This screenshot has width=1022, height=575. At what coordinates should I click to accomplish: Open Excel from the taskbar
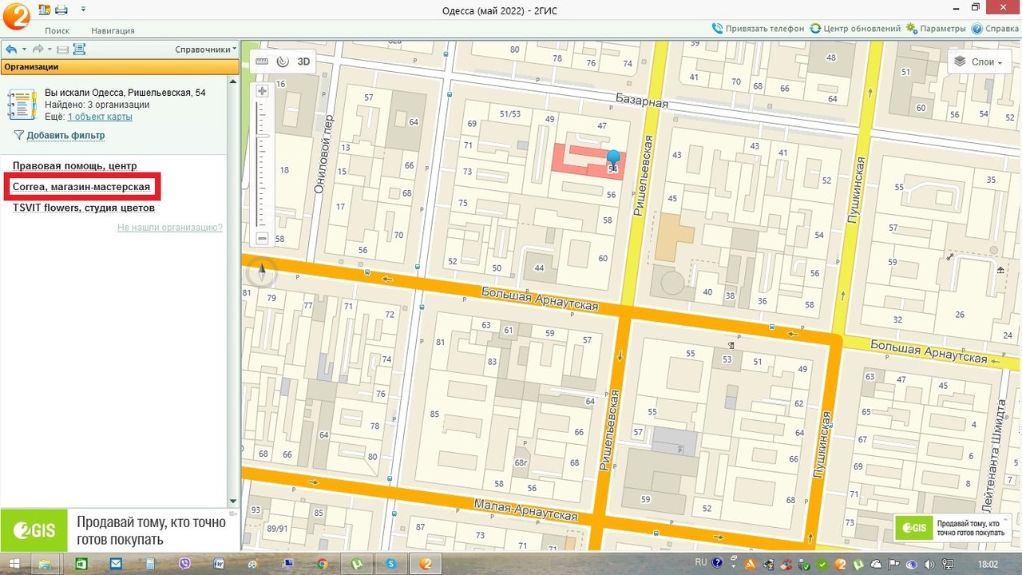coord(81,563)
